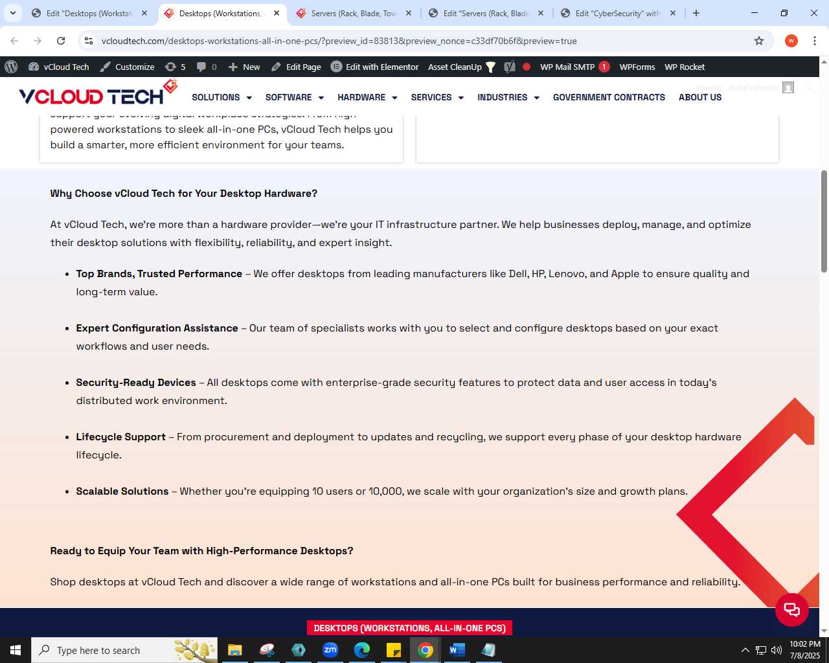Switch to Edit "CyberSecurity" tab
Viewport: 829px width, 663px height.
[619, 13]
